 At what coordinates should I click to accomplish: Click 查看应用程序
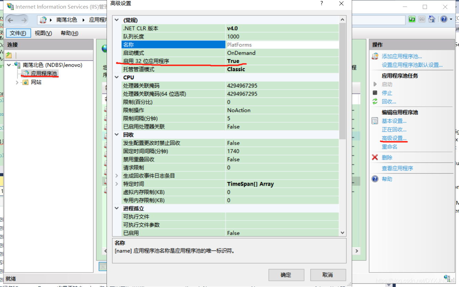pyautogui.click(x=397, y=168)
